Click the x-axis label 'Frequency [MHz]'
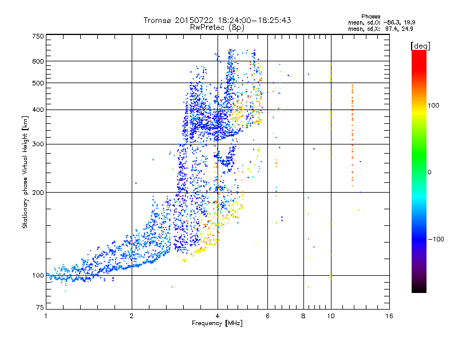458x344 pixels. click(217, 323)
